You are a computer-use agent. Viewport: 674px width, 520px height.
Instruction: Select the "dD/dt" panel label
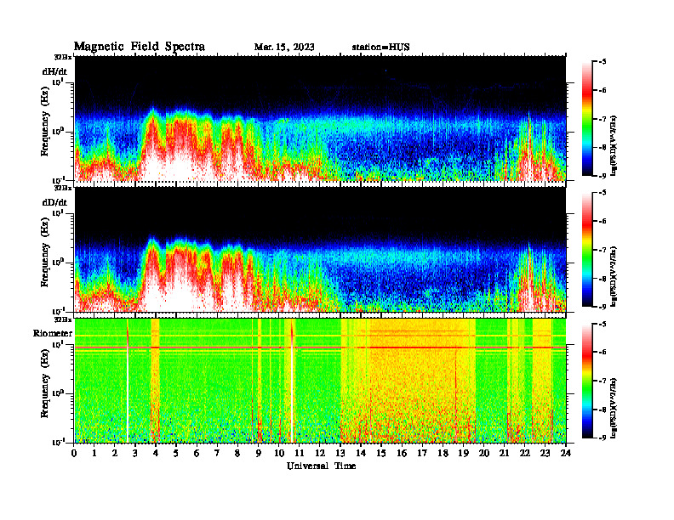click(54, 202)
